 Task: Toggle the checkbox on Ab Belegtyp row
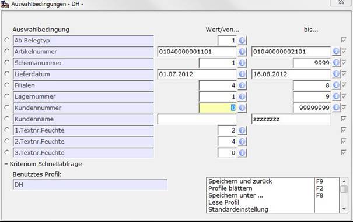(343, 40)
